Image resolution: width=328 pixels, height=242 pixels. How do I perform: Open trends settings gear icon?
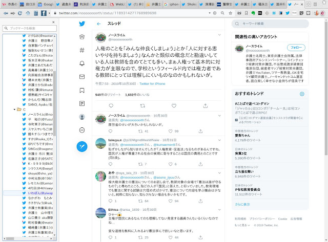tap(302, 94)
